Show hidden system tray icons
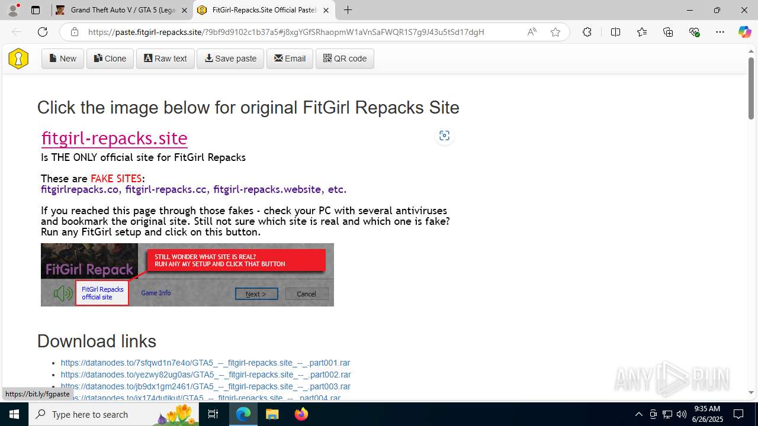Image resolution: width=758 pixels, height=426 pixels. [x=638, y=414]
